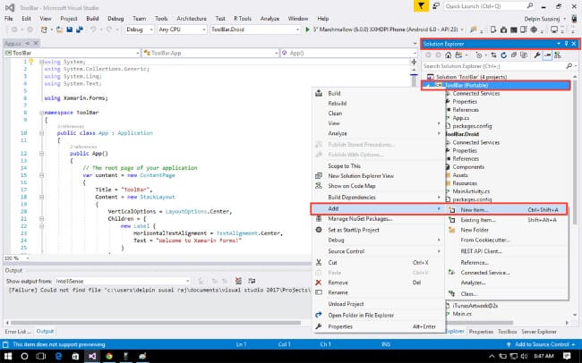The width and height of the screenshot is (582, 363).
Task: Click the green Start debugging arrow
Action: pos(307,30)
